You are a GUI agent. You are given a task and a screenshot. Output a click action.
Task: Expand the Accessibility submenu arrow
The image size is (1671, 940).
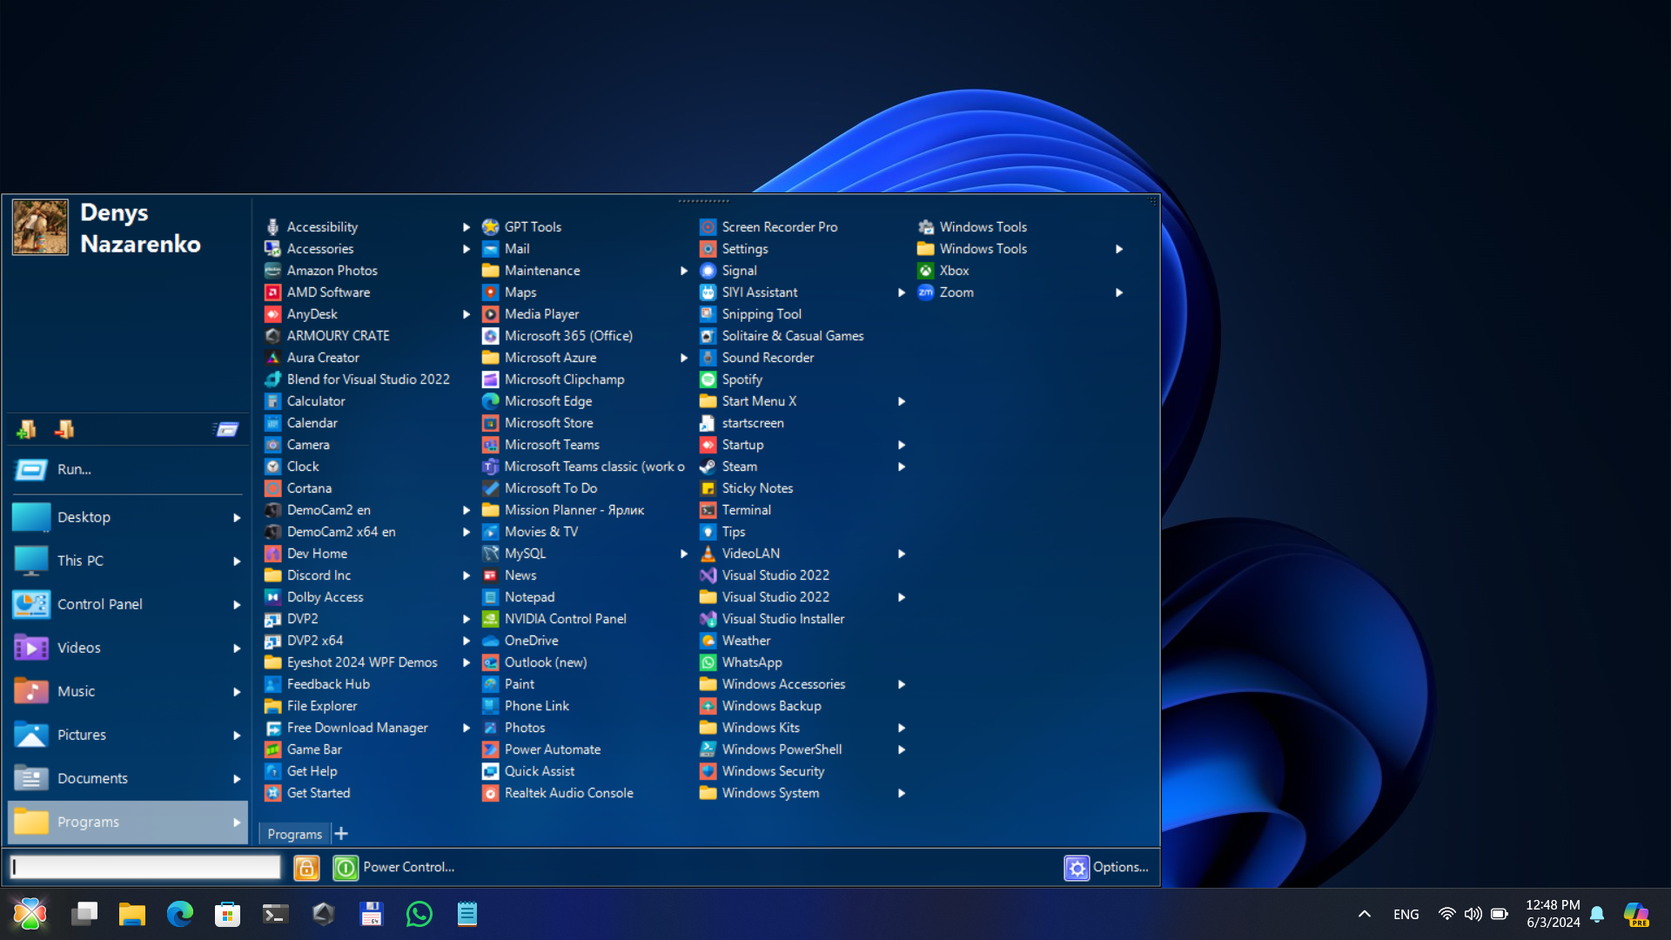pyautogui.click(x=466, y=227)
